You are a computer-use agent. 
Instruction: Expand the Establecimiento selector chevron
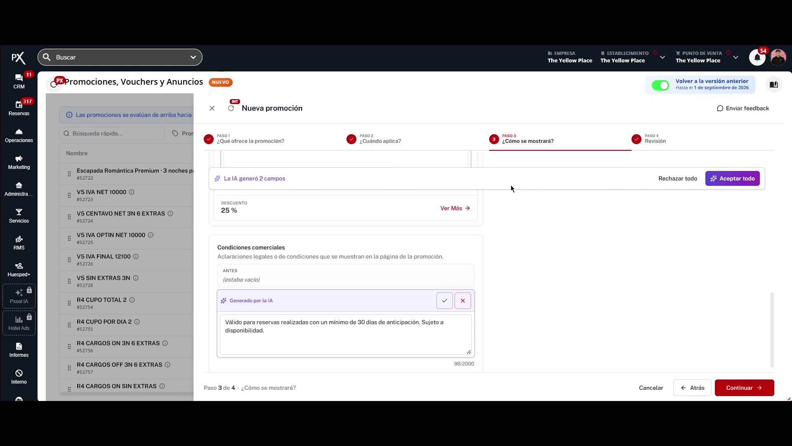[x=662, y=57]
